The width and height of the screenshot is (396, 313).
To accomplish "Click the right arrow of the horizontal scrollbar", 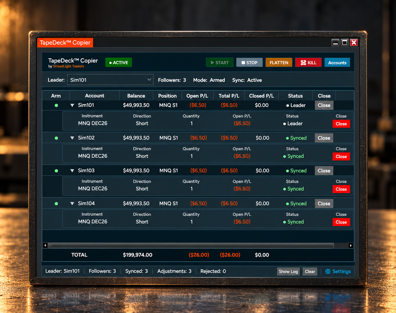I will coord(351,245).
